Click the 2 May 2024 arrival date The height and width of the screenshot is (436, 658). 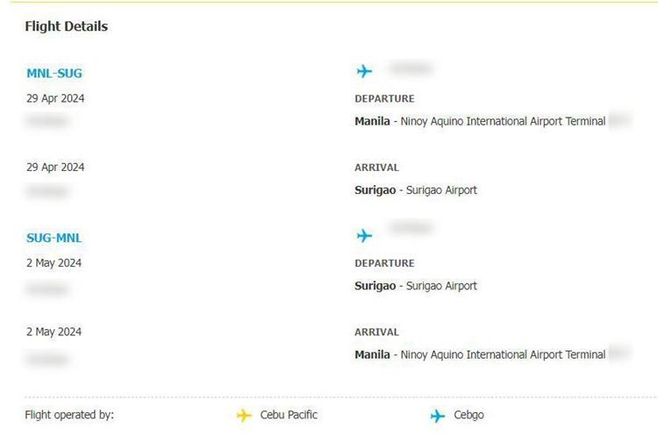point(54,332)
